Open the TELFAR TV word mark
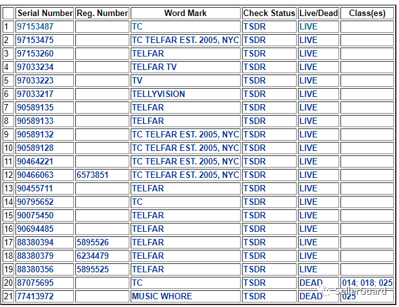Image resolution: width=399 pixels, height=307 pixels. point(154,67)
